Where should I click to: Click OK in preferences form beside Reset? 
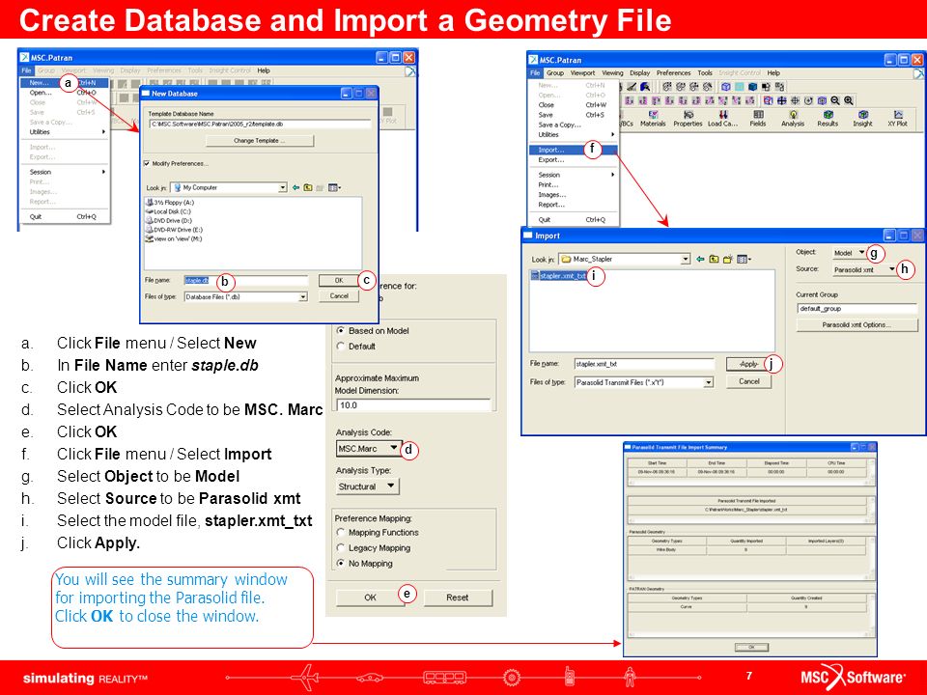pyautogui.click(x=370, y=598)
